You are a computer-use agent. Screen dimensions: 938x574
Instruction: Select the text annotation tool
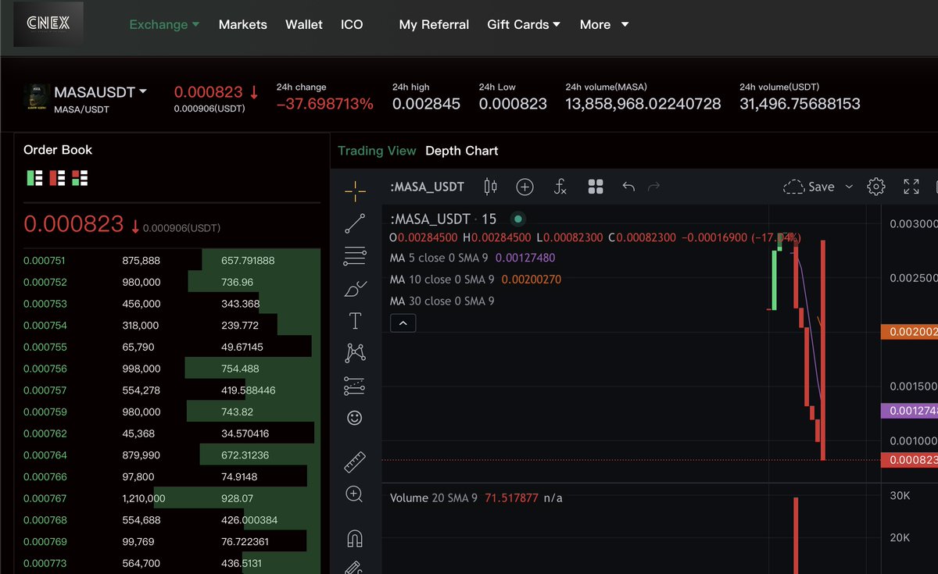tap(355, 320)
